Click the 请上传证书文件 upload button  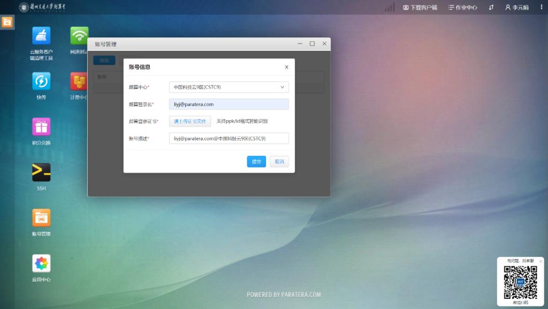190,121
